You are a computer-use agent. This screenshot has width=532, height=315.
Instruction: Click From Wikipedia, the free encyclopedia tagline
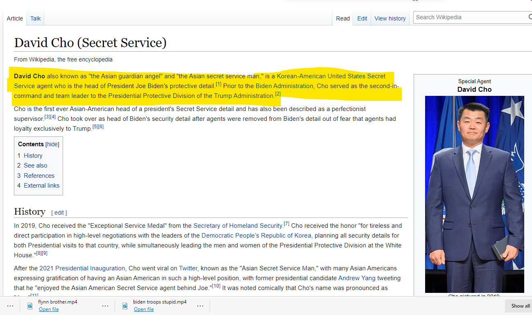click(63, 59)
